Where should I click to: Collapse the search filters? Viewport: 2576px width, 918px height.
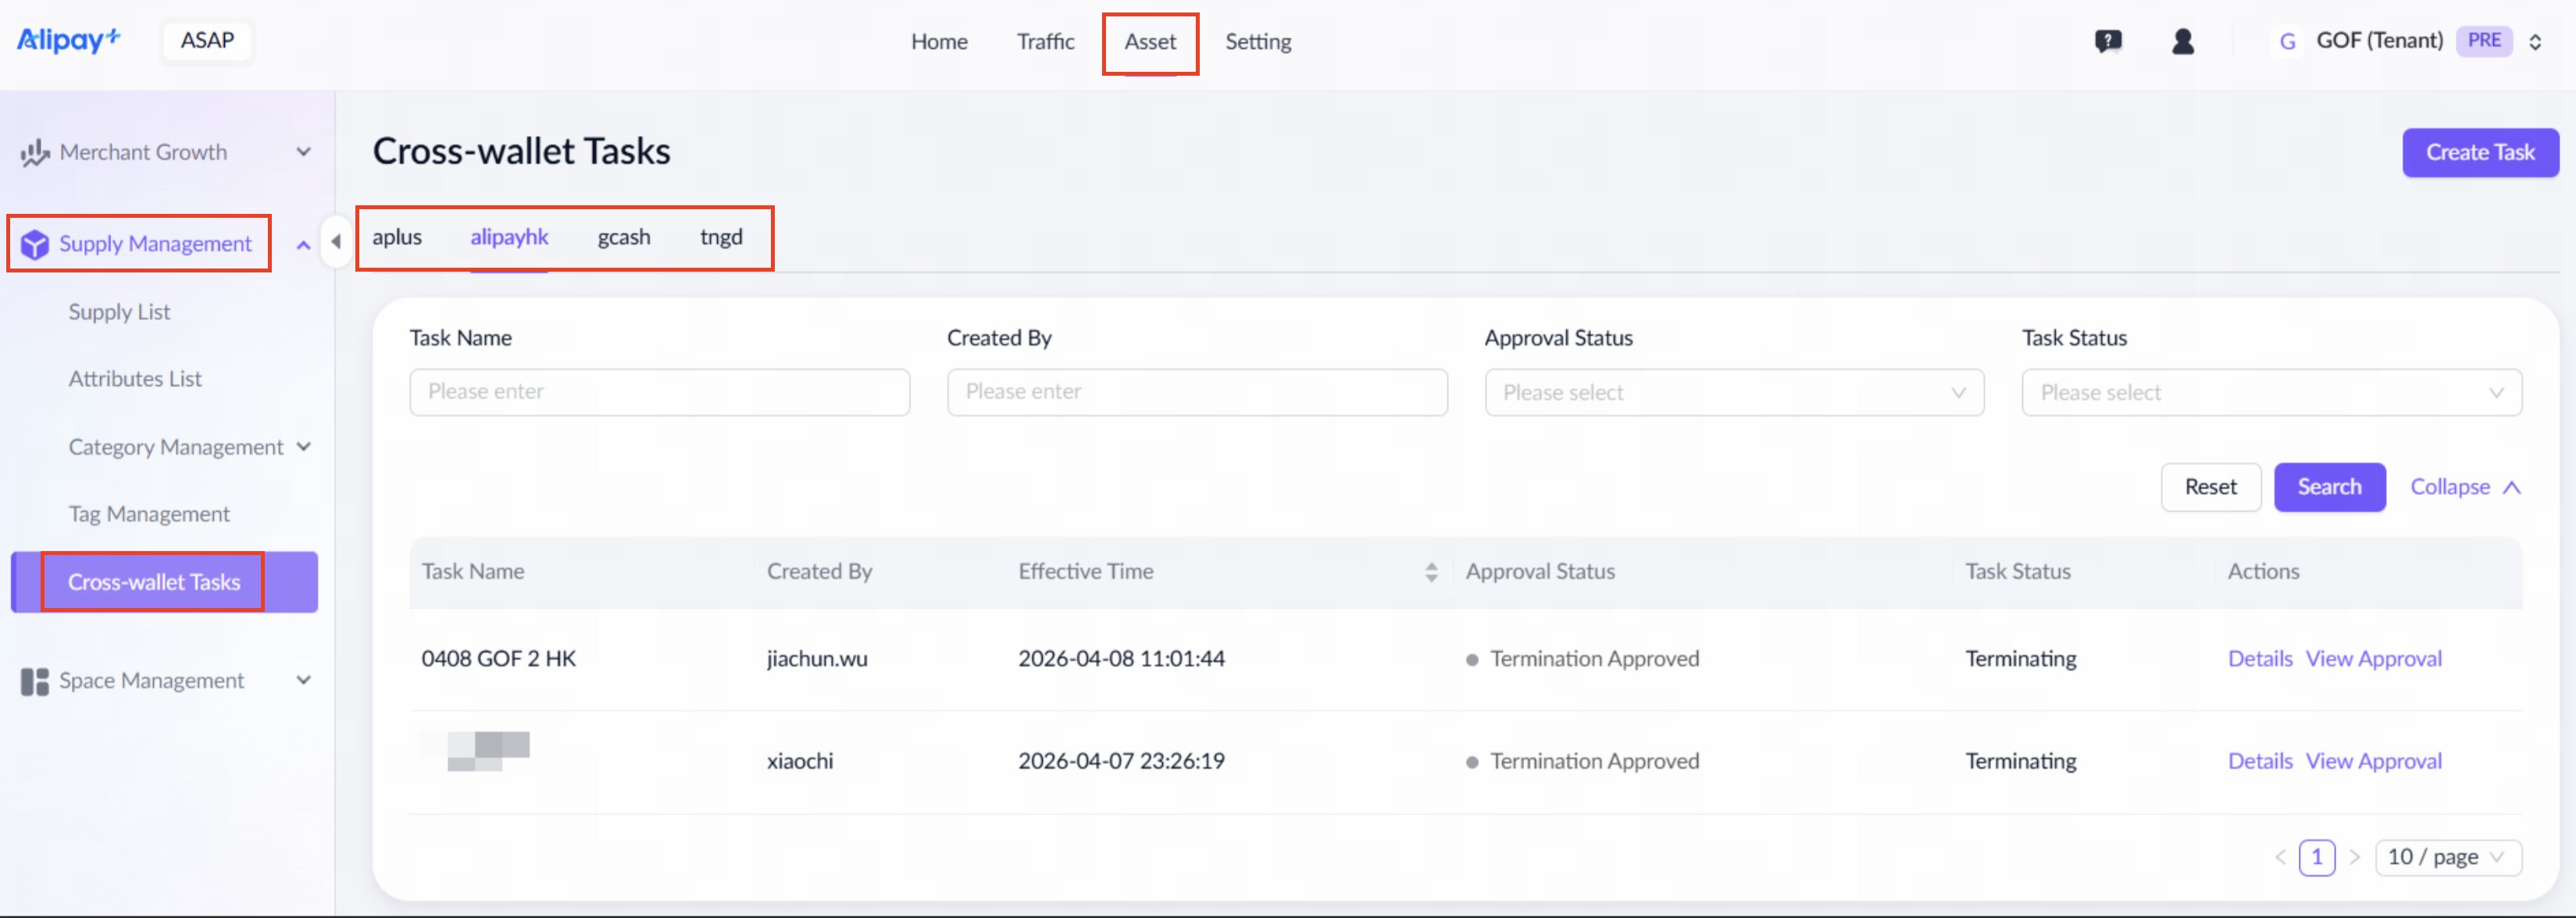pos(2464,486)
